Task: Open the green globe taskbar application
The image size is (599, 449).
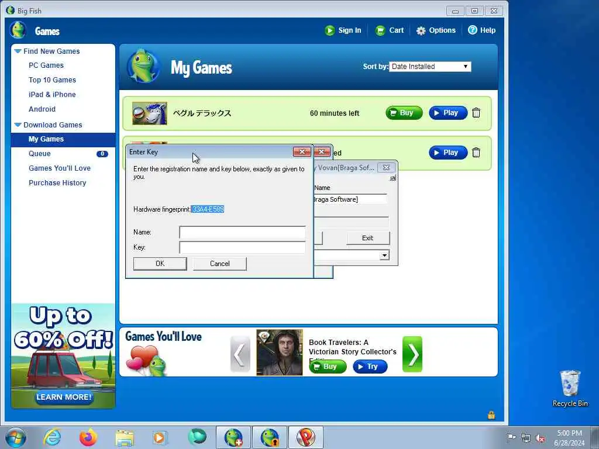Action: point(197,437)
